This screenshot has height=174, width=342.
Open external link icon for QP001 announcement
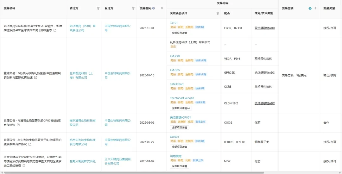coord(18,125)
